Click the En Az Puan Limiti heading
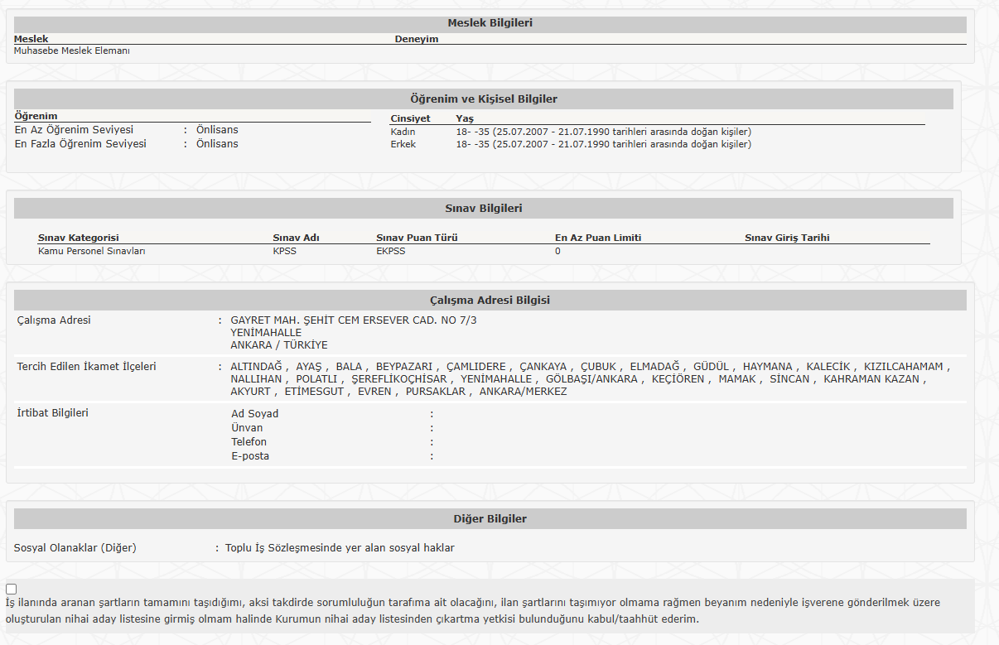The width and height of the screenshot is (999, 645). (x=598, y=238)
